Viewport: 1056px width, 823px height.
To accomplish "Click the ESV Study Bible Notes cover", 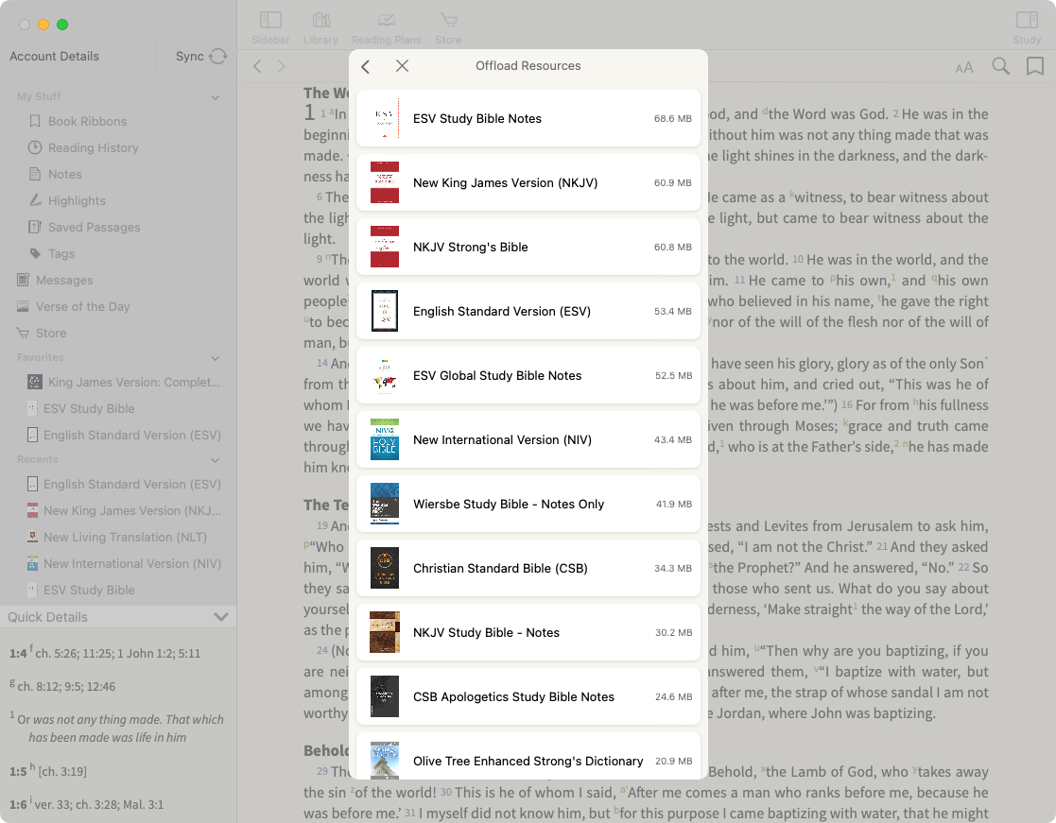I will (x=385, y=118).
